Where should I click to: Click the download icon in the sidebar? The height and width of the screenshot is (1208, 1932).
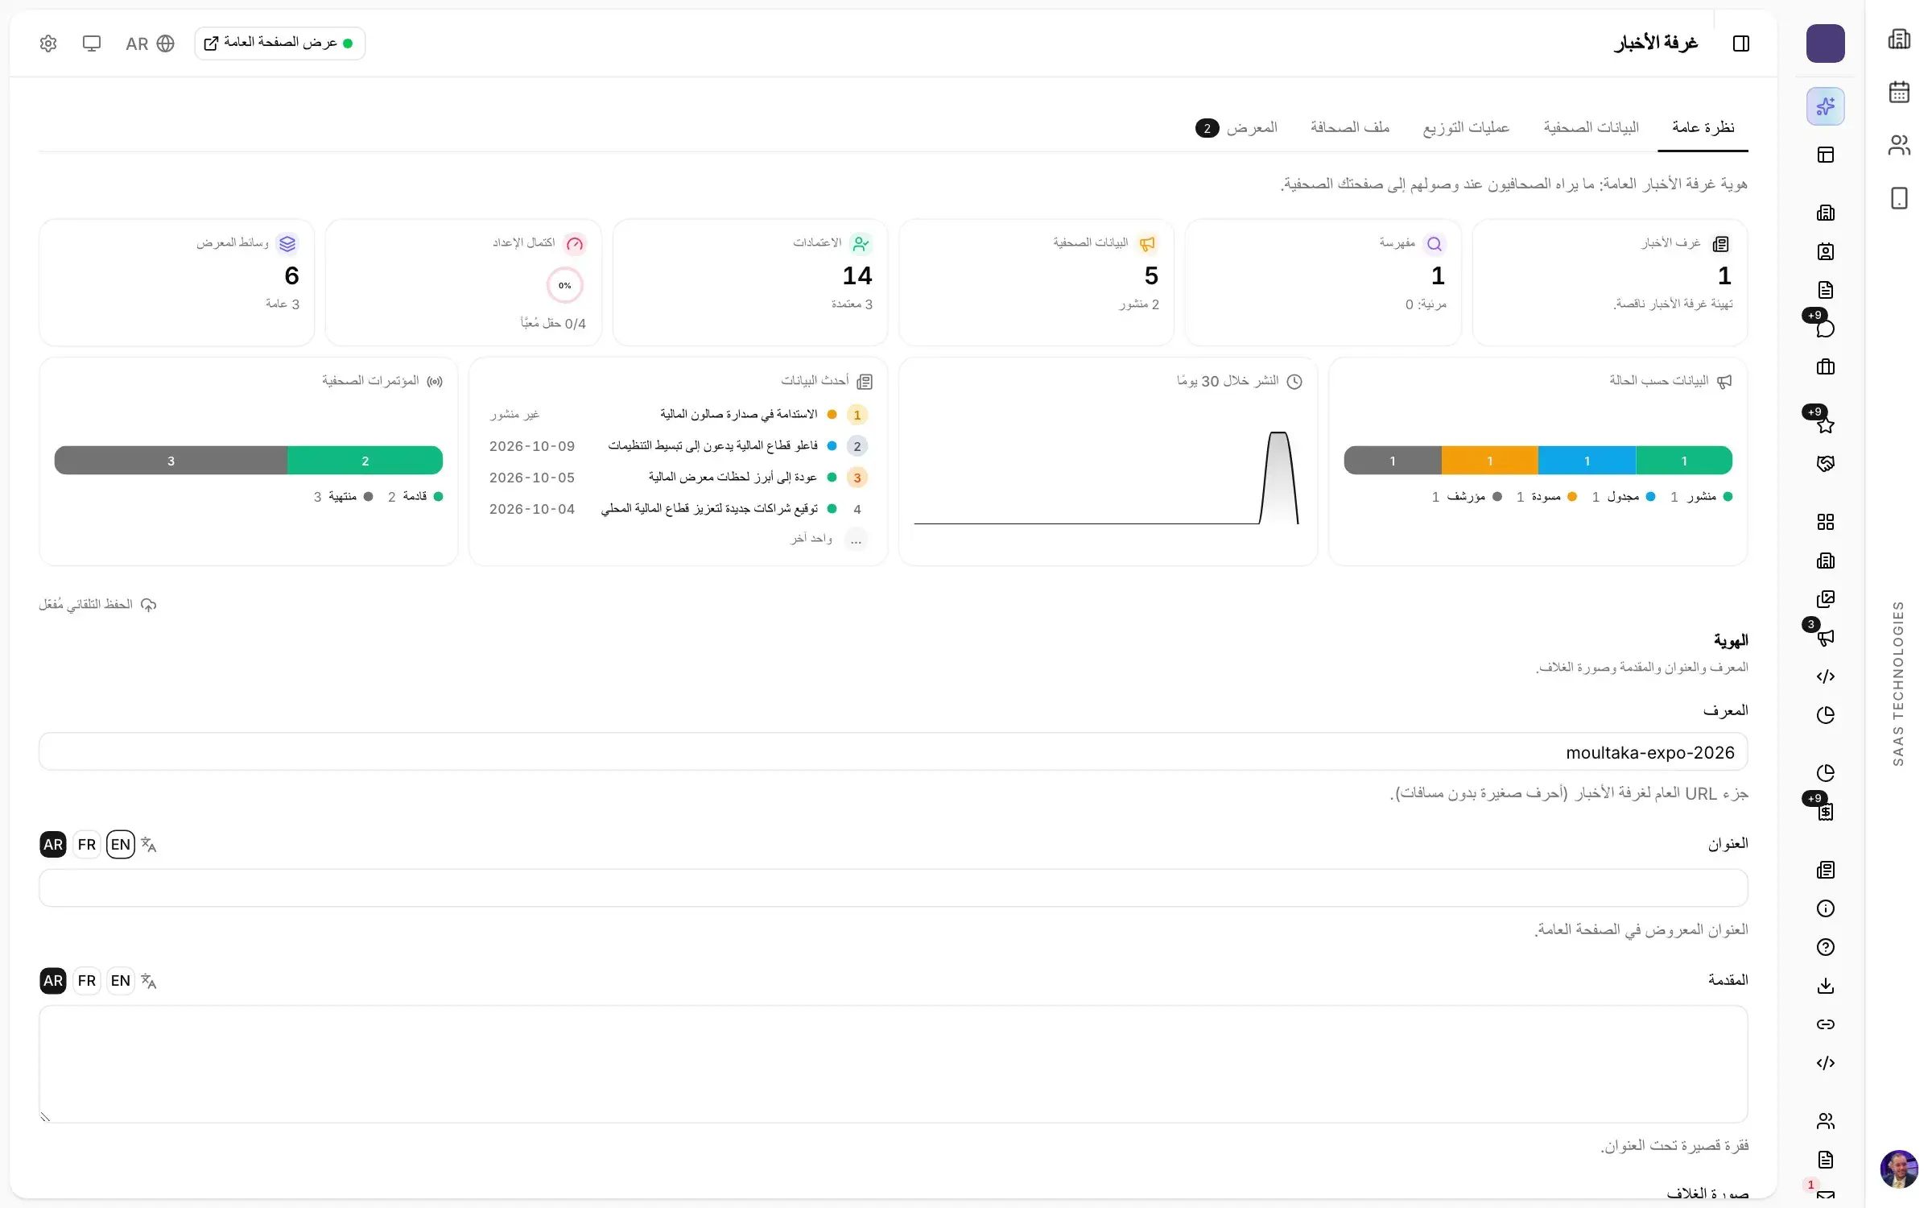point(1825,986)
